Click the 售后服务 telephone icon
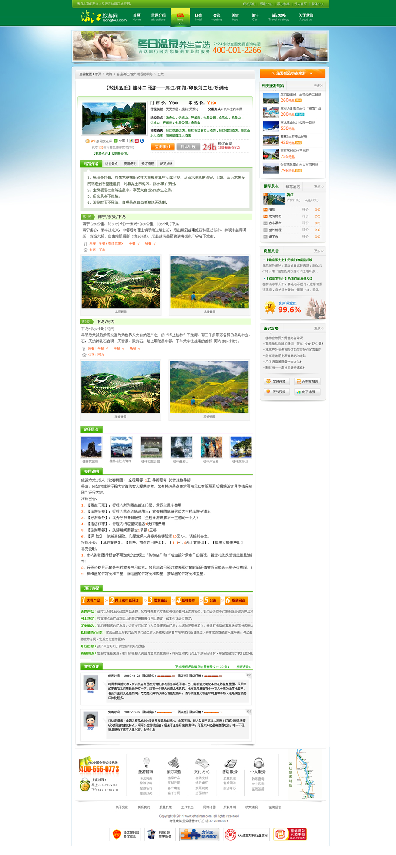Viewport: 396px width, 855px height. (x=229, y=763)
